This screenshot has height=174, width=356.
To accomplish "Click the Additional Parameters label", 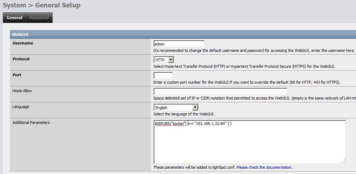I will (x=31, y=122).
